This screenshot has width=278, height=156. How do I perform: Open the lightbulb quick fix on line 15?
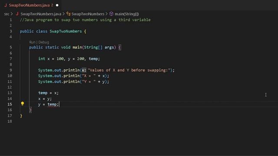point(22,104)
